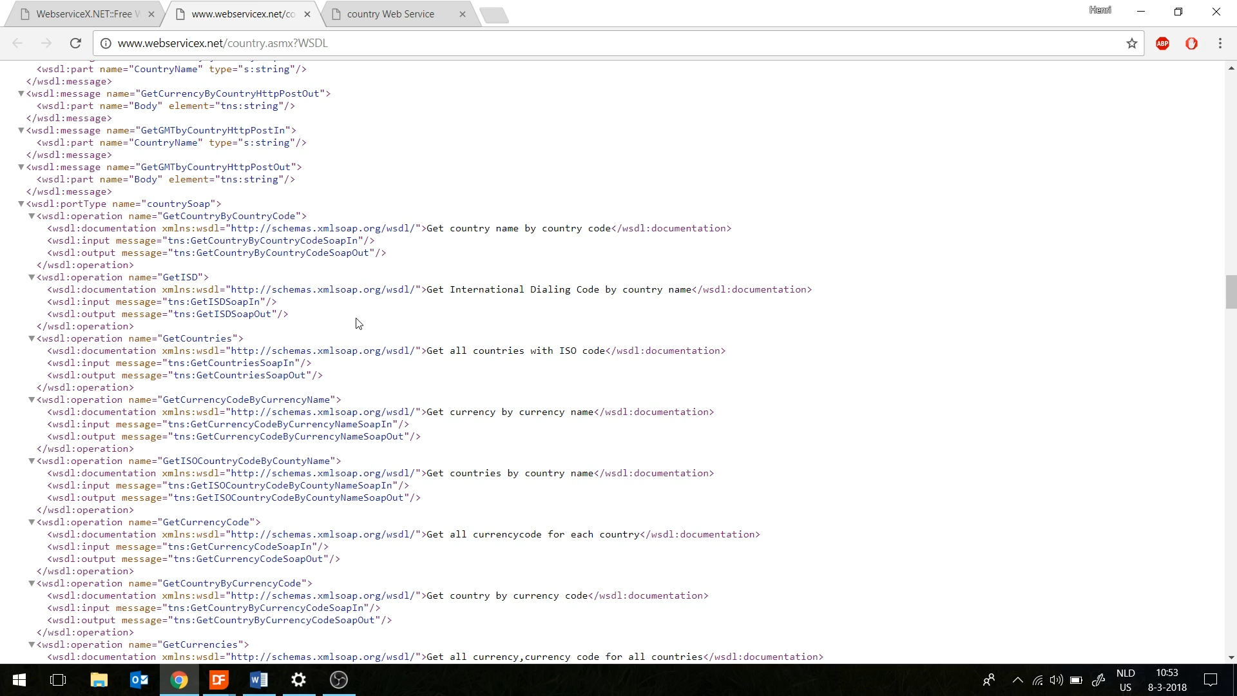1237x696 pixels.
Task: Open the Adblock Plus extension icon
Action: pos(1162,43)
